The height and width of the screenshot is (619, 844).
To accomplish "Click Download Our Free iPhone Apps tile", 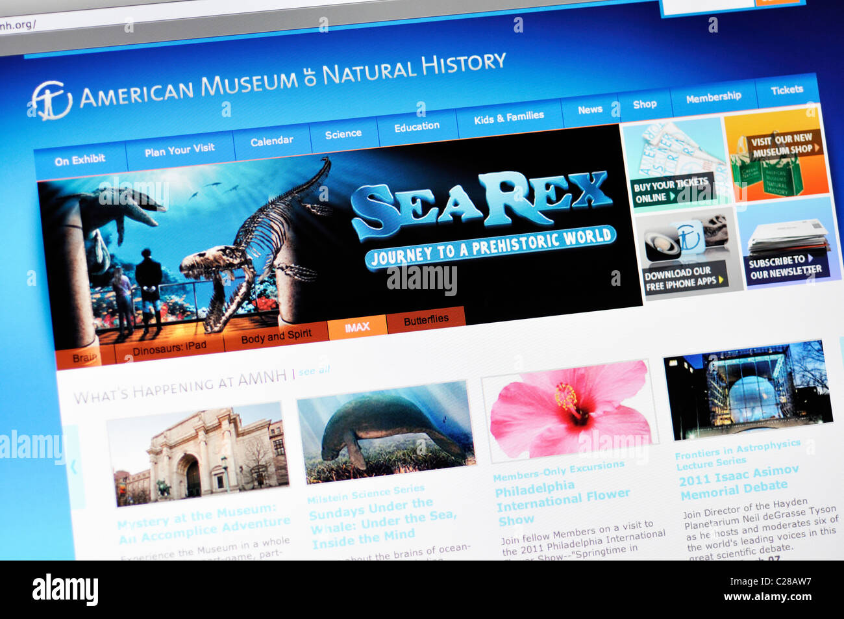I will 689,253.
